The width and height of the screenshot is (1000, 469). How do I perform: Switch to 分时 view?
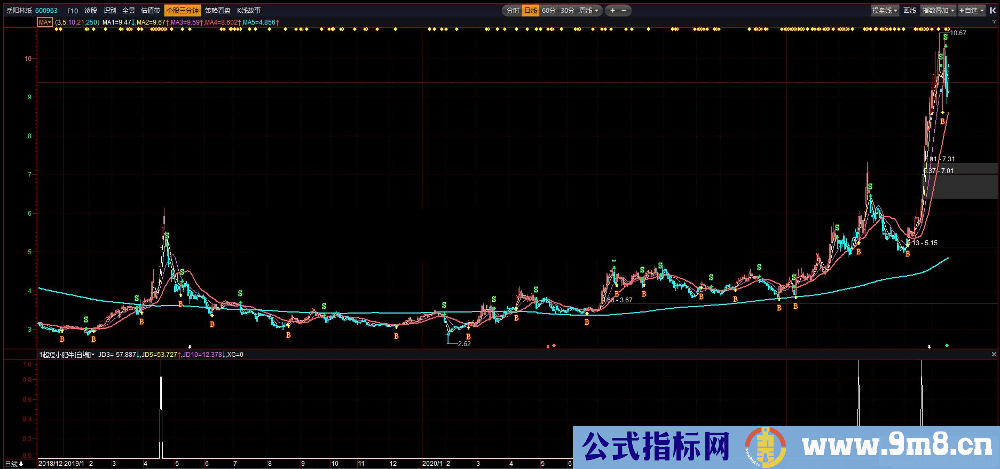tap(513, 10)
